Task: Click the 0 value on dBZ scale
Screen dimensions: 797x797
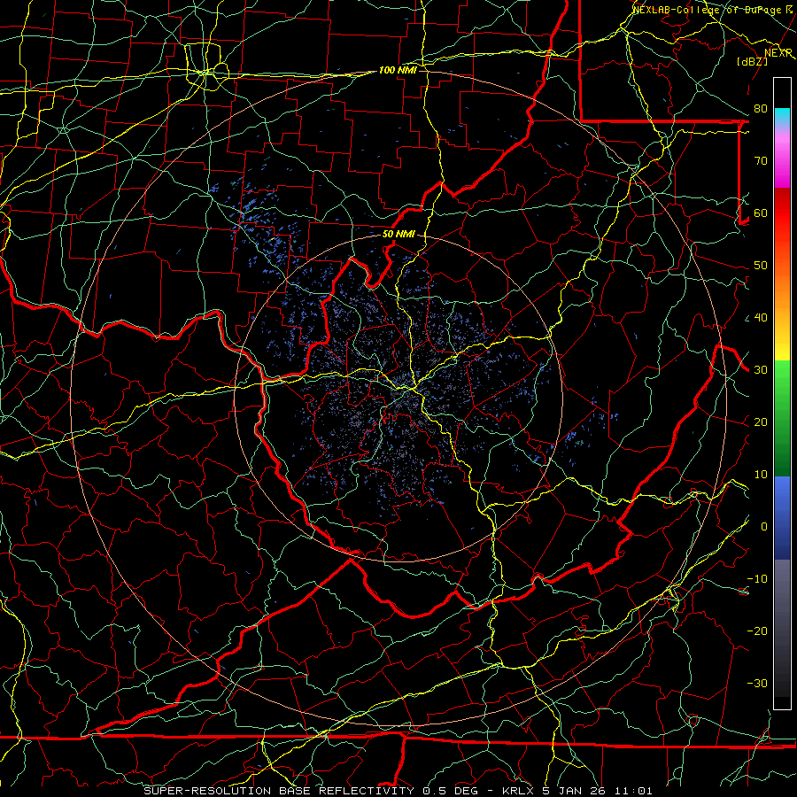Action: (764, 527)
